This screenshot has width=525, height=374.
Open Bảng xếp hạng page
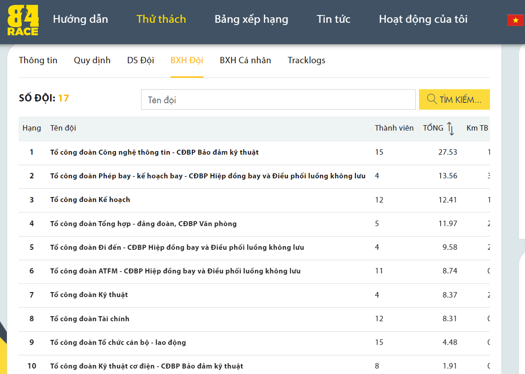tap(251, 19)
